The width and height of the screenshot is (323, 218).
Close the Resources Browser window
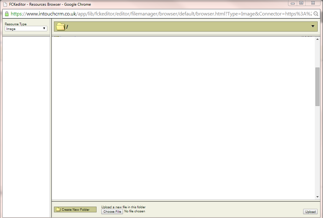tap(313, 3)
